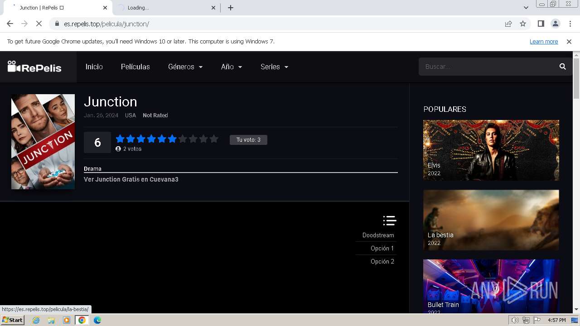Click the Not Rated label
580x326 pixels.
tap(155, 115)
